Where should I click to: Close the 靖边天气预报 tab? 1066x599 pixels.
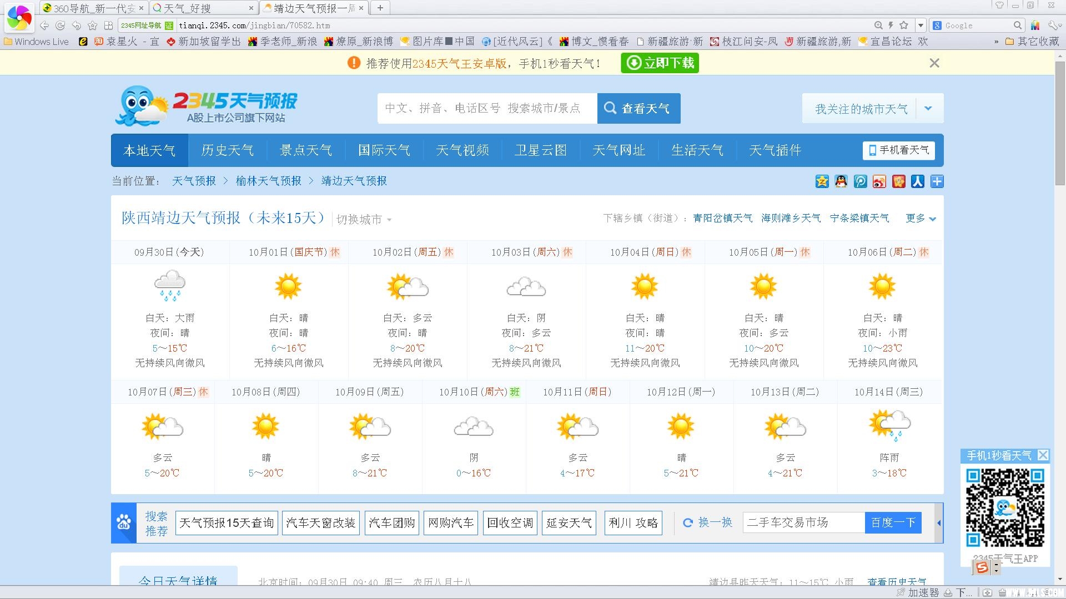click(x=361, y=8)
